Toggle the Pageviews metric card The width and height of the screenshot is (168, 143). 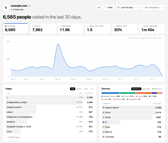coord(70,29)
